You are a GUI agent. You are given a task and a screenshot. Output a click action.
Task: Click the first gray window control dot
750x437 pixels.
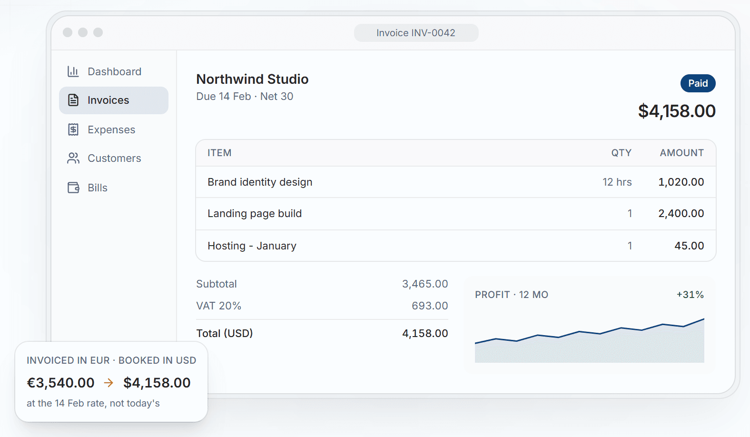tap(68, 32)
